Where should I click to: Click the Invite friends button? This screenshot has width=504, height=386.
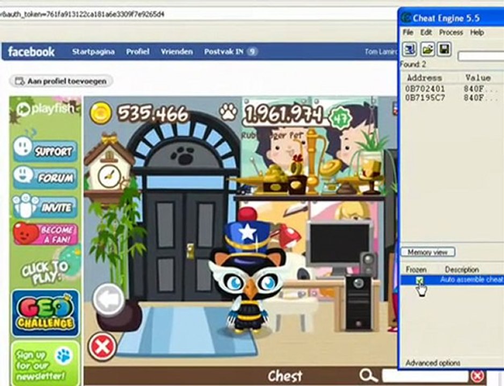coord(45,205)
